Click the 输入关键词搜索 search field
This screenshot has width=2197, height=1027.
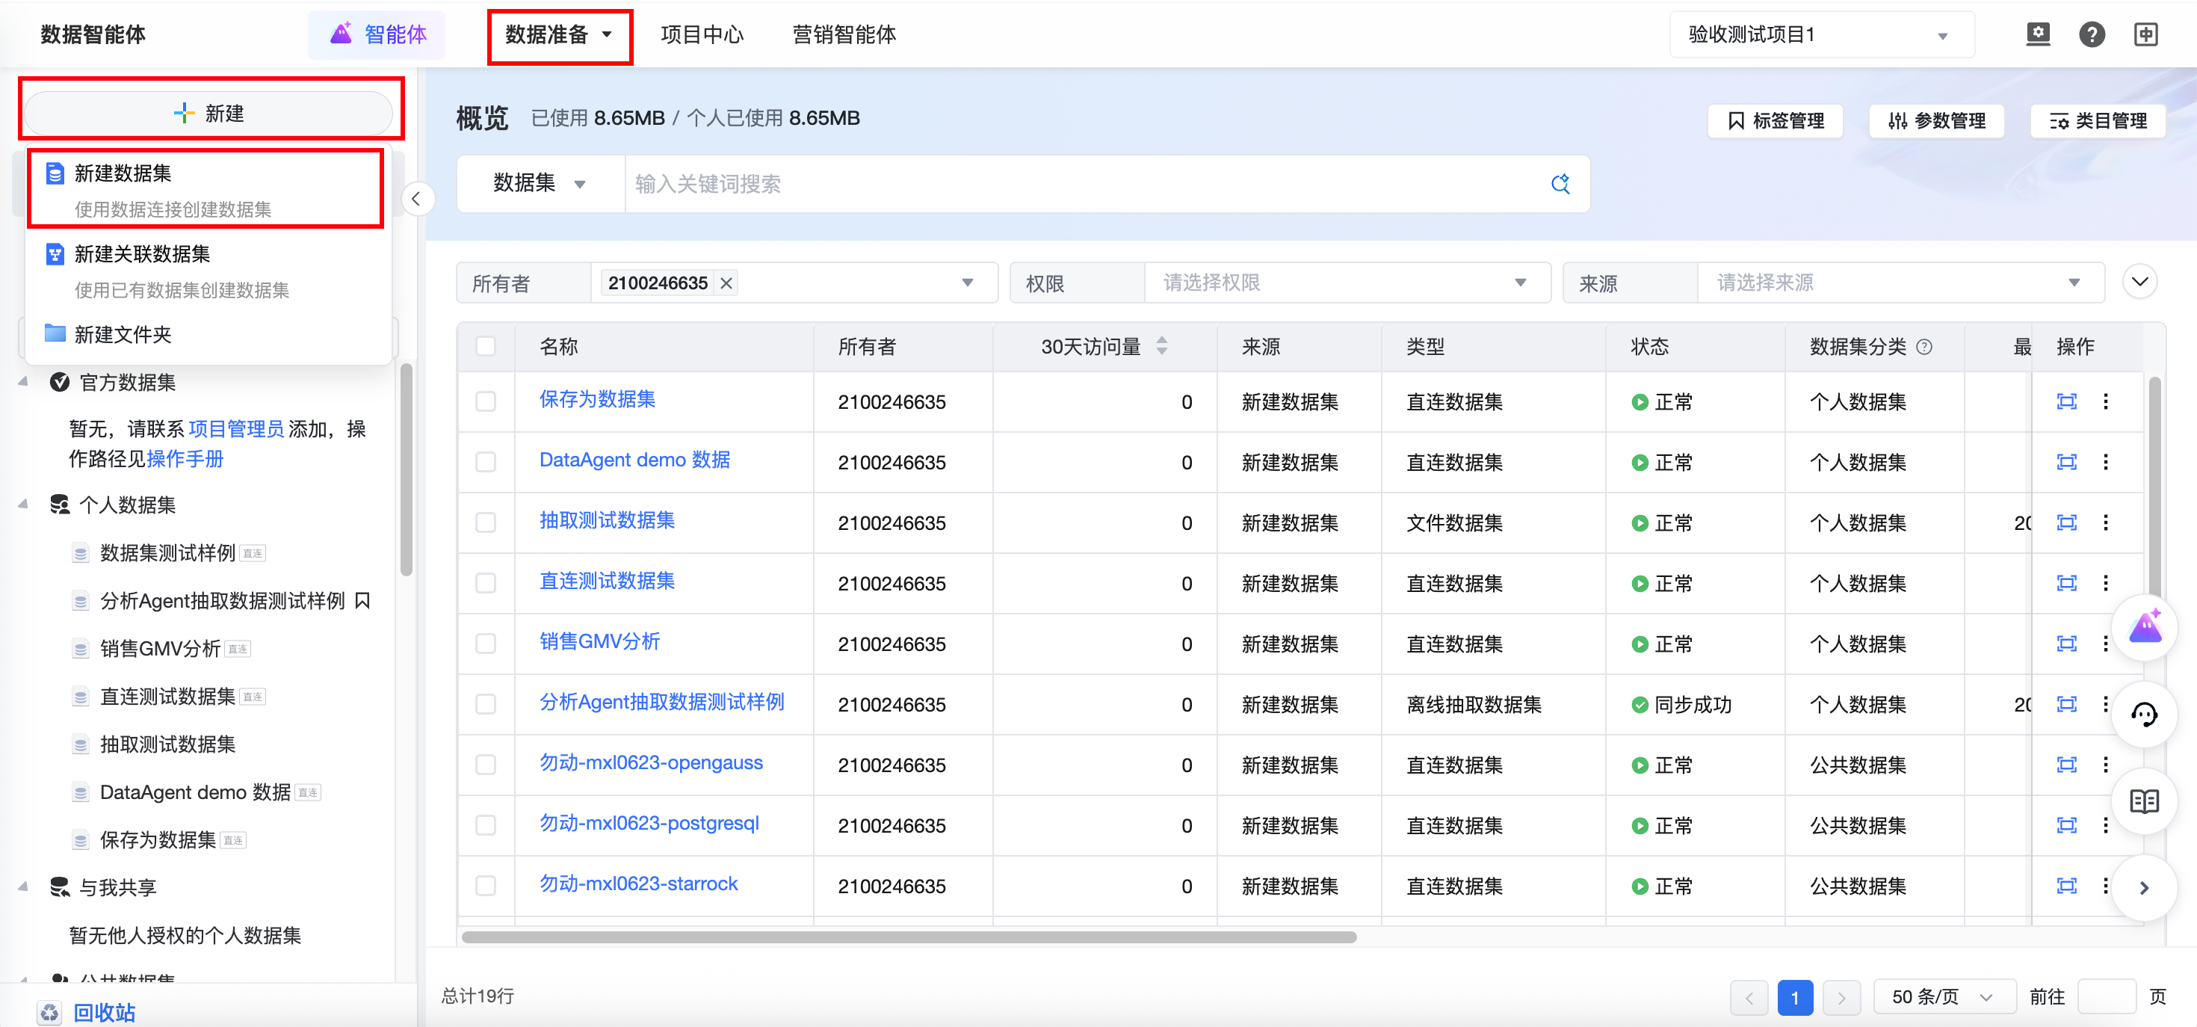pos(1083,183)
